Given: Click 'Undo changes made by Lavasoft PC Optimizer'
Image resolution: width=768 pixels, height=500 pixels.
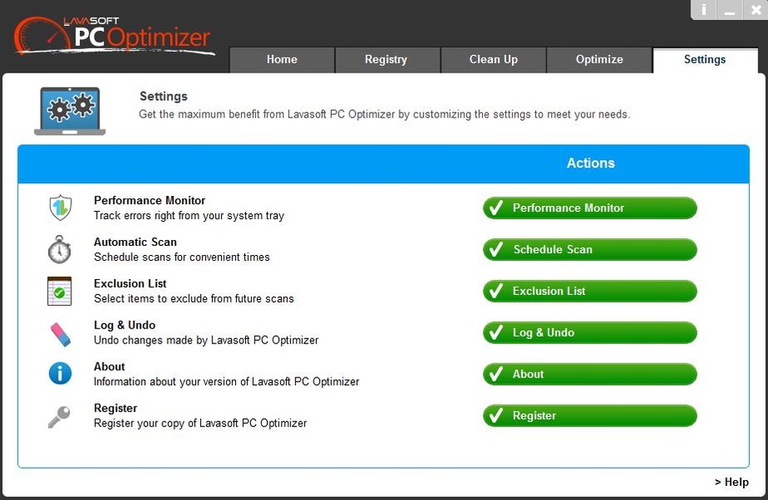Looking at the screenshot, I should [x=206, y=340].
